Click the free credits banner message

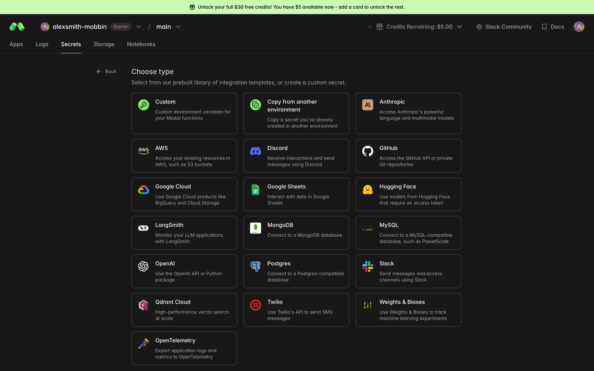301,7
